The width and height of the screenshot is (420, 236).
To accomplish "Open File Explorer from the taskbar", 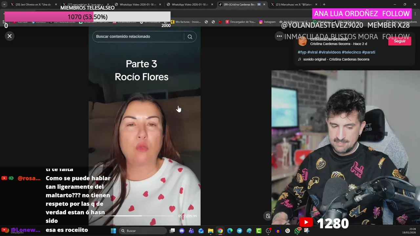I will click(x=211, y=231).
